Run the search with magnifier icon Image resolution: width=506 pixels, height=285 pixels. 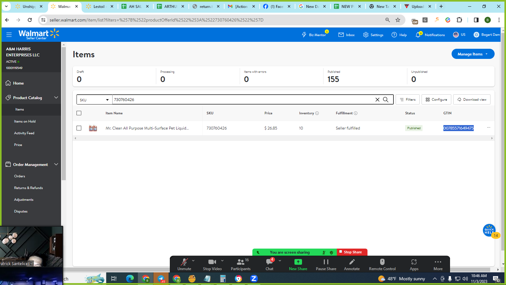click(386, 99)
